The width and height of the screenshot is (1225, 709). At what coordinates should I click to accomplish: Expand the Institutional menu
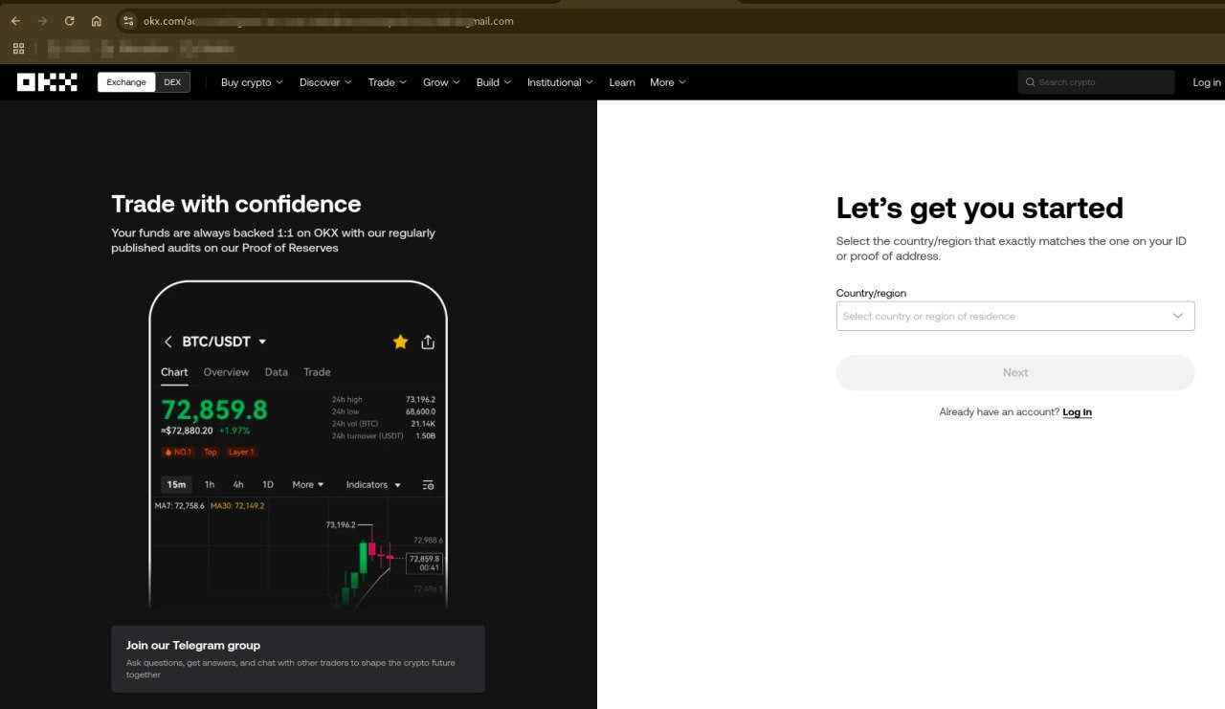560,82
